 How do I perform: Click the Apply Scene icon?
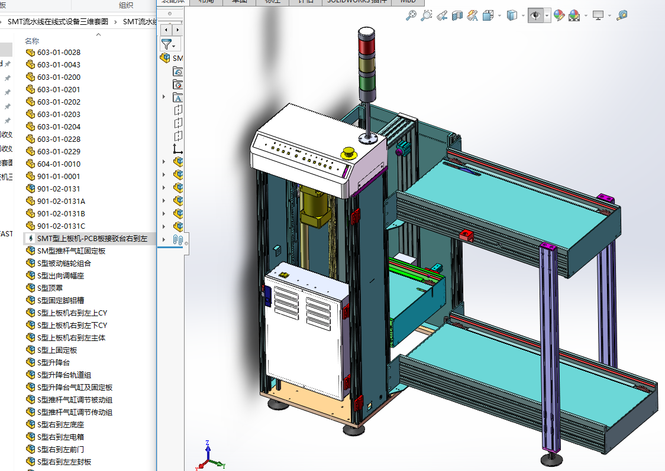click(x=574, y=16)
